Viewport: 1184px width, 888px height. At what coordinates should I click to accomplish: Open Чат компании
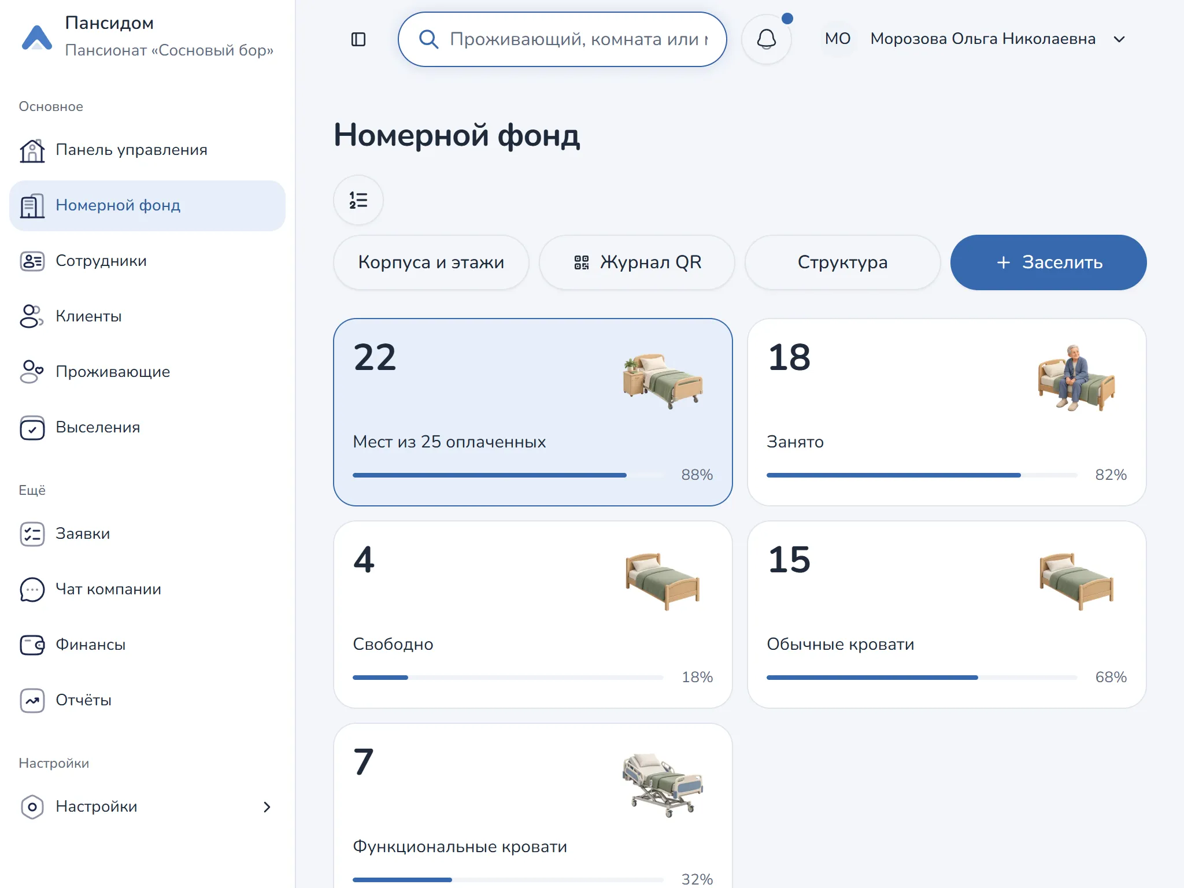pos(147,590)
